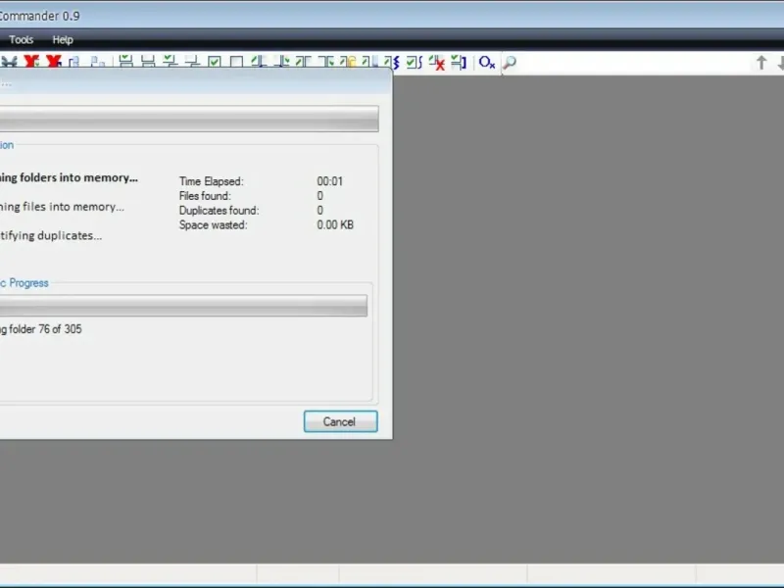This screenshot has width=784, height=588.
Task: Click the check with yellow padlock icon
Action: click(348, 62)
